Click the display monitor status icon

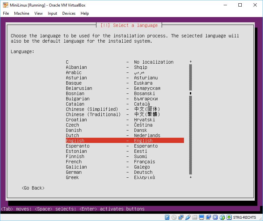tap(202, 217)
